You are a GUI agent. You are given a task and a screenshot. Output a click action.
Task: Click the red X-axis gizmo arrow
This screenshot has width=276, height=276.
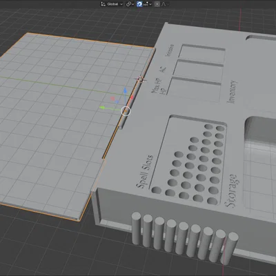point(132,97)
